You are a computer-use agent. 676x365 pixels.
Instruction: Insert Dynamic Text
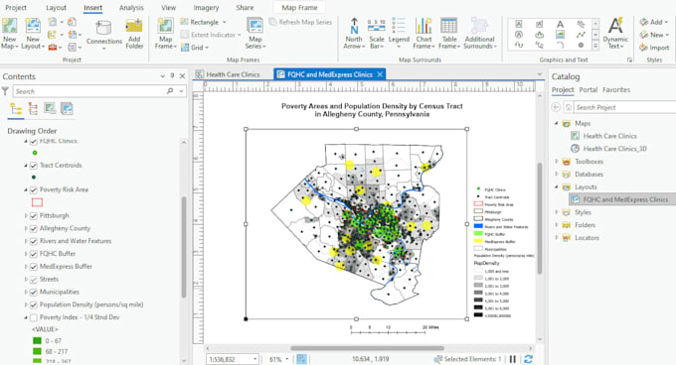click(x=615, y=34)
